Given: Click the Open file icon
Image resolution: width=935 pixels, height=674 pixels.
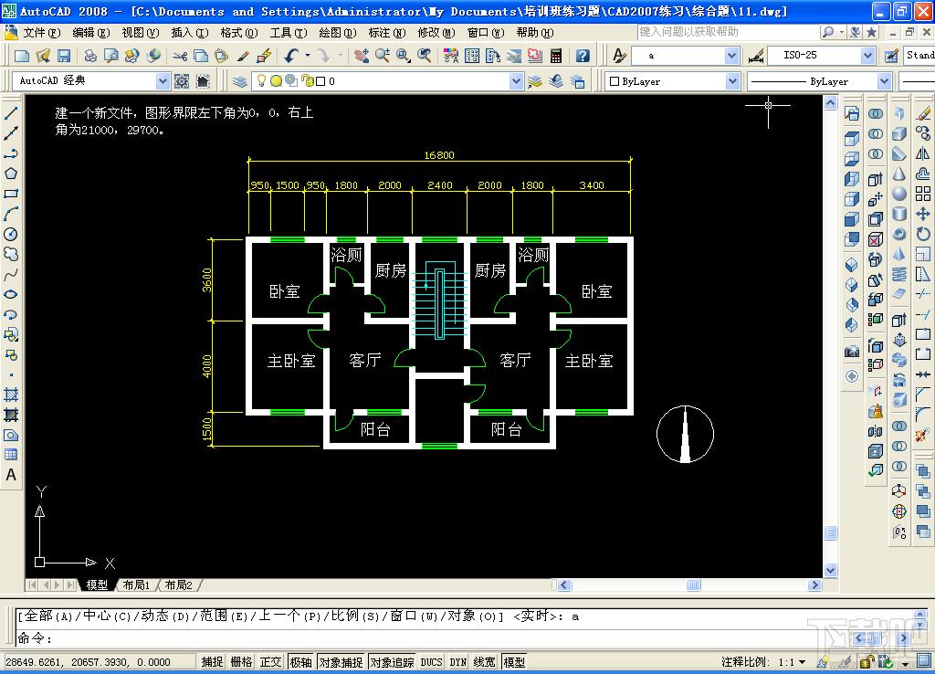Looking at the screenshot, I should coord(43,56).
